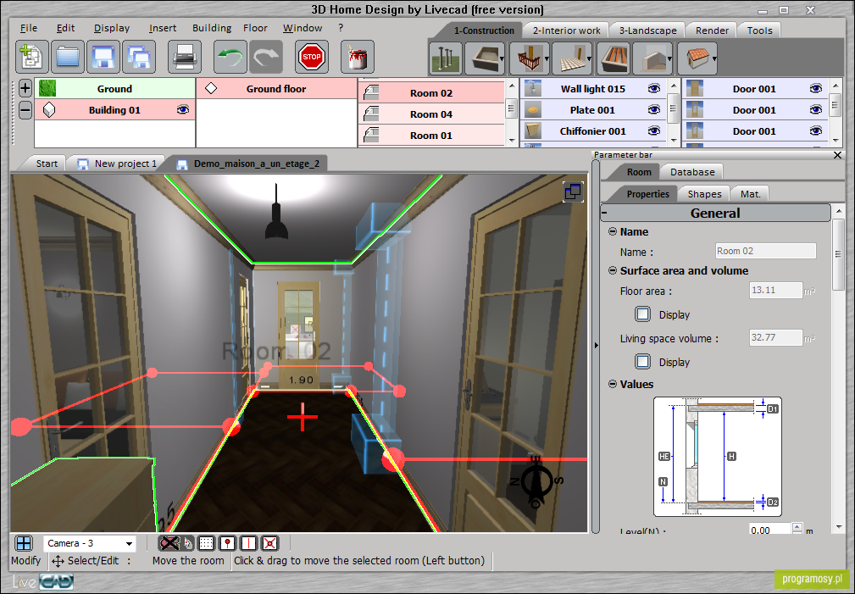Open the Floor menu
855x594 pixels.
(255, 28)
